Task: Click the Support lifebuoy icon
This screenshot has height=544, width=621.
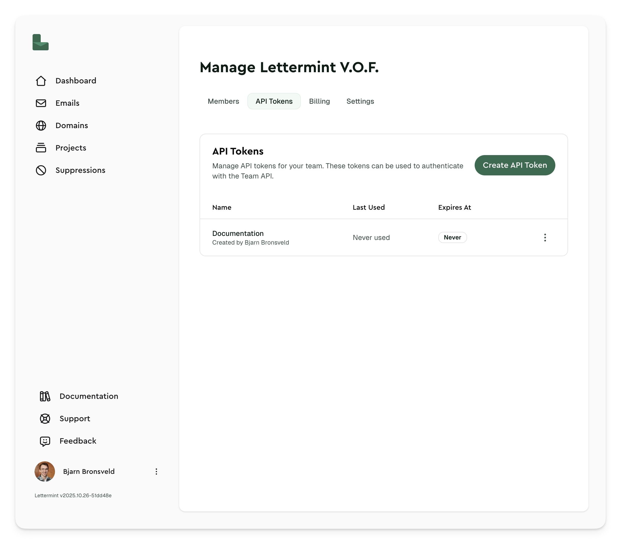Action: (45, 419)
